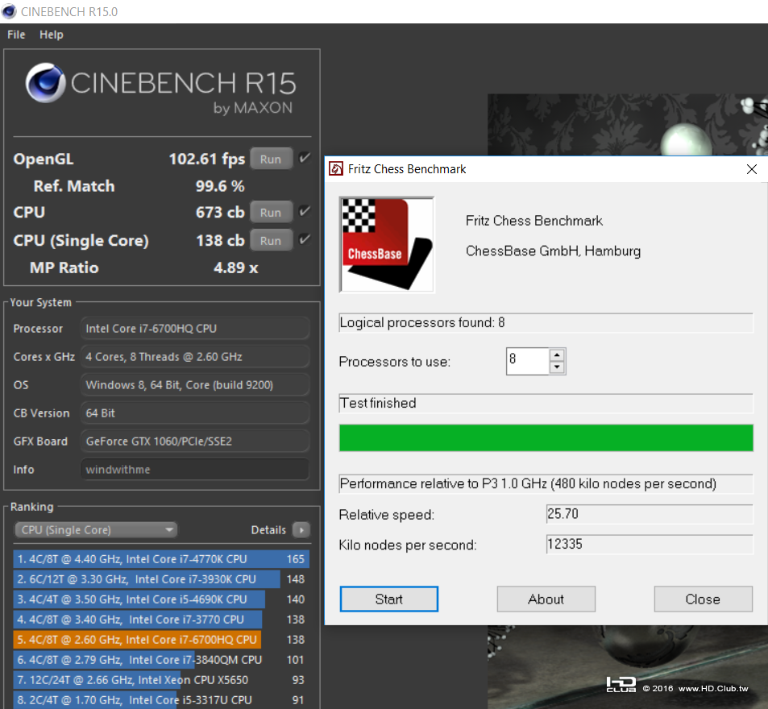
Task: Open the ranking type dropdown
Action: (x=96, y=530)
